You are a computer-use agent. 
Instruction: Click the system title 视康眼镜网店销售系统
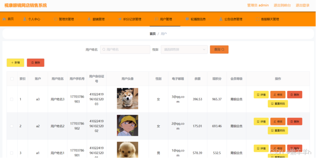coord(26,5)
